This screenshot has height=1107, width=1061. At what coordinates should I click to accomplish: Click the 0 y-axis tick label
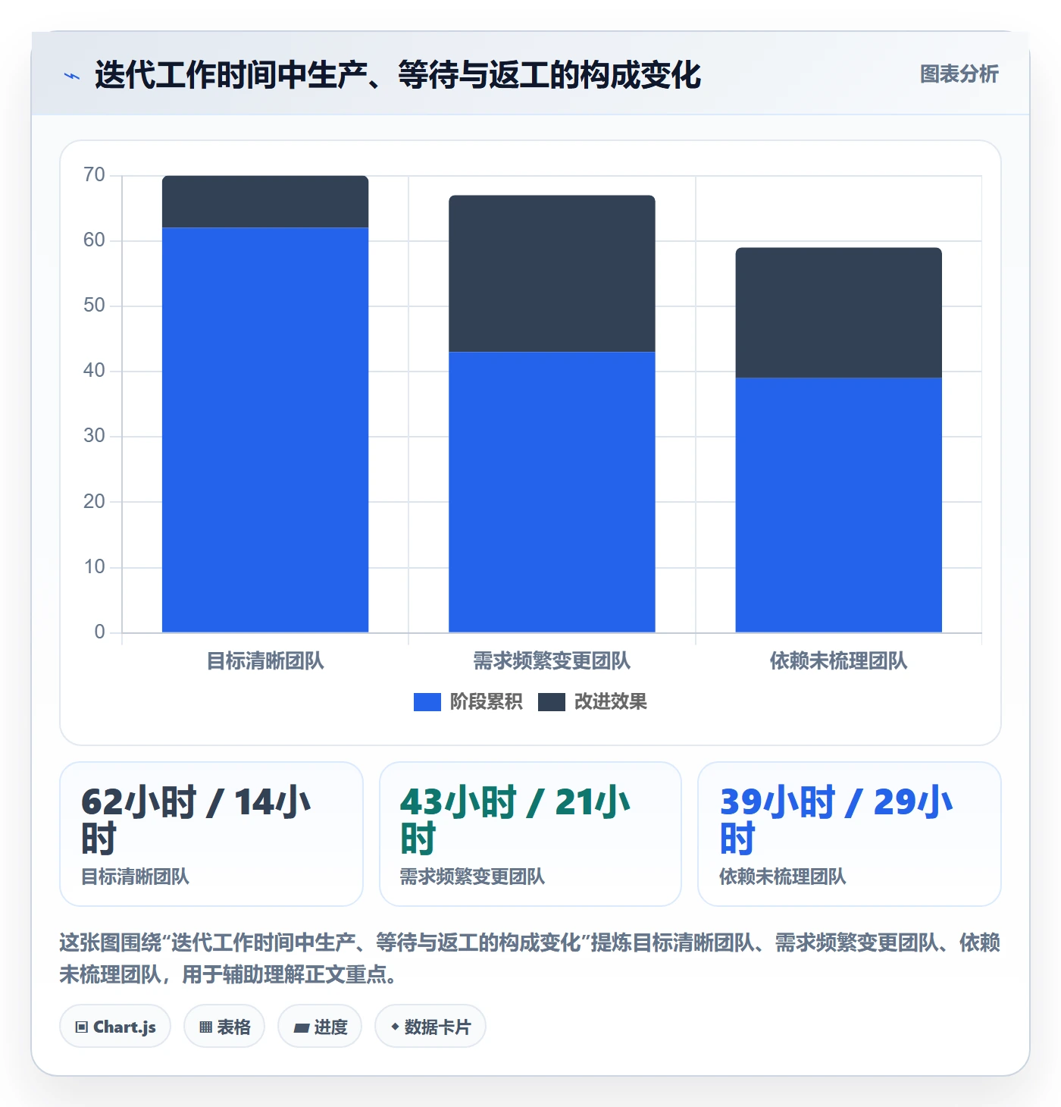tap(99, 632)
